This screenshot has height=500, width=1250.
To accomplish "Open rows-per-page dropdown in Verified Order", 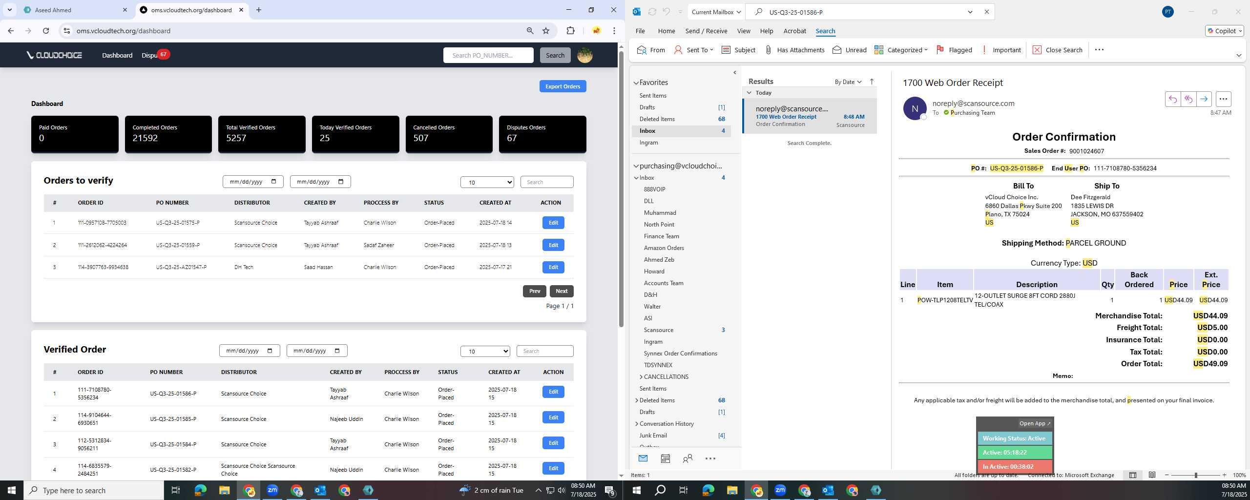I will point(485,351).
